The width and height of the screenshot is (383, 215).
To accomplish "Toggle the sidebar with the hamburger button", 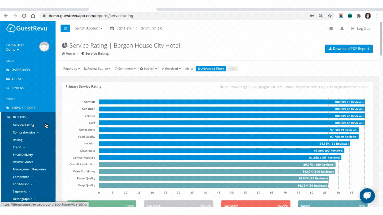I will (x=65, y=28).
